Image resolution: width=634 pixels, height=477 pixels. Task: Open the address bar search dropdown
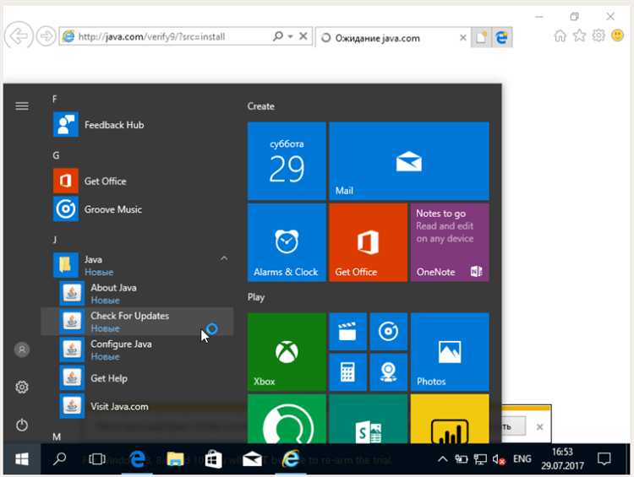[x=290, y=36]
